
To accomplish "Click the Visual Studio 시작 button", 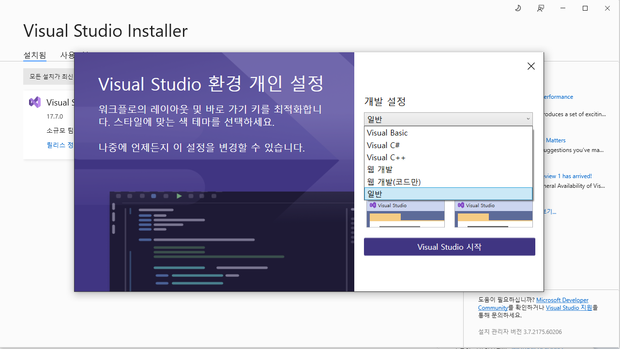I will [450, 247].
